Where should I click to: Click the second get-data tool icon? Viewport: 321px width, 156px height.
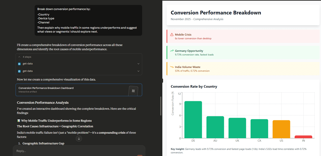click(19, 71)
